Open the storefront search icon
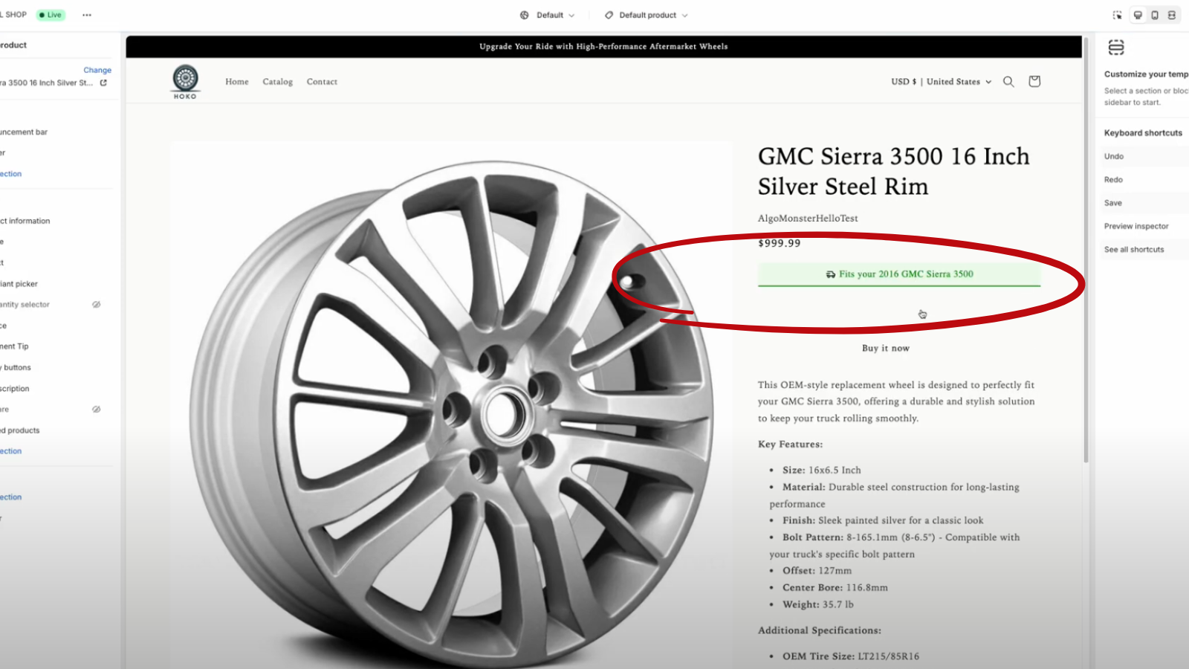This screenshot has height=669, width=1189. coord(1008,82)
